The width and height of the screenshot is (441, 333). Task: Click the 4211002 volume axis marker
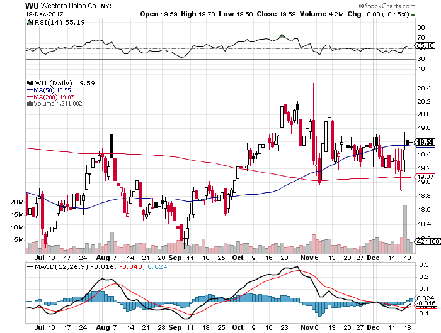428,241
